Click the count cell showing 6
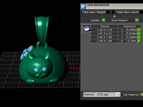The image size is (143, 107). [122, 41]
